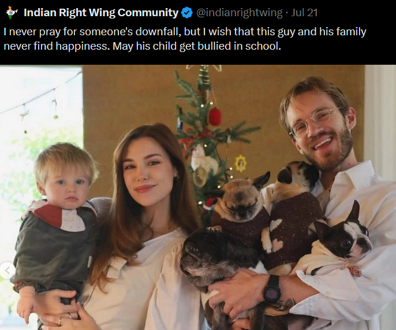
Task: Open the Indian Right Wing Community profile avatar
Action: tap(12, 13)
